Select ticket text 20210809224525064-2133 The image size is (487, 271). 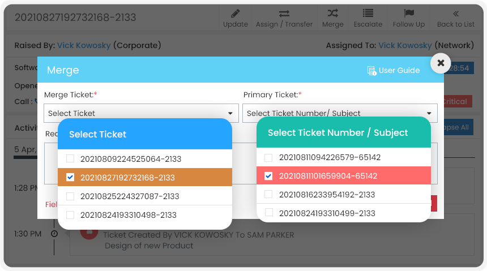click(x=131, y=159)
